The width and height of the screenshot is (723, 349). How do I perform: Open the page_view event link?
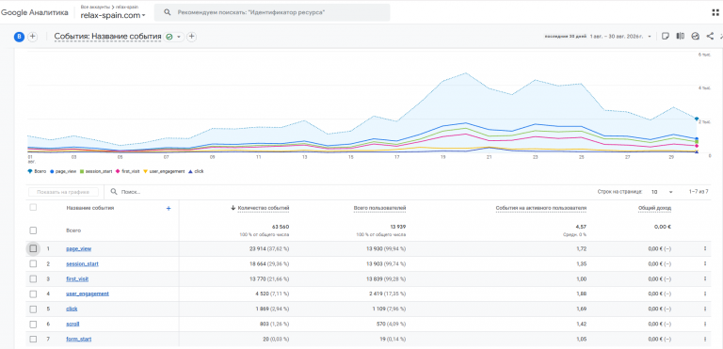(x=78, y=248)
